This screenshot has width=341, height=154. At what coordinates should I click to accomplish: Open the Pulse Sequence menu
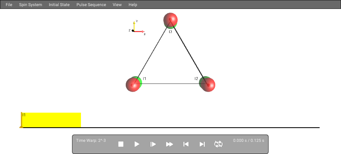(x=91, y=4)
